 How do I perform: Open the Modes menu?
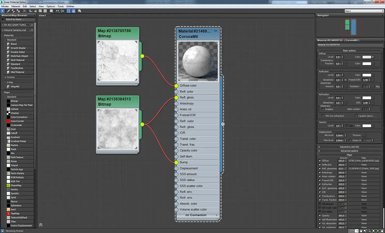(x=5, y=6)
